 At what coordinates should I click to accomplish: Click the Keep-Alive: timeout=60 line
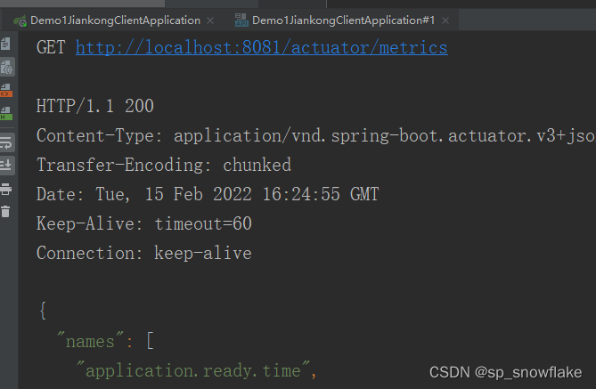tap(144, 223)
